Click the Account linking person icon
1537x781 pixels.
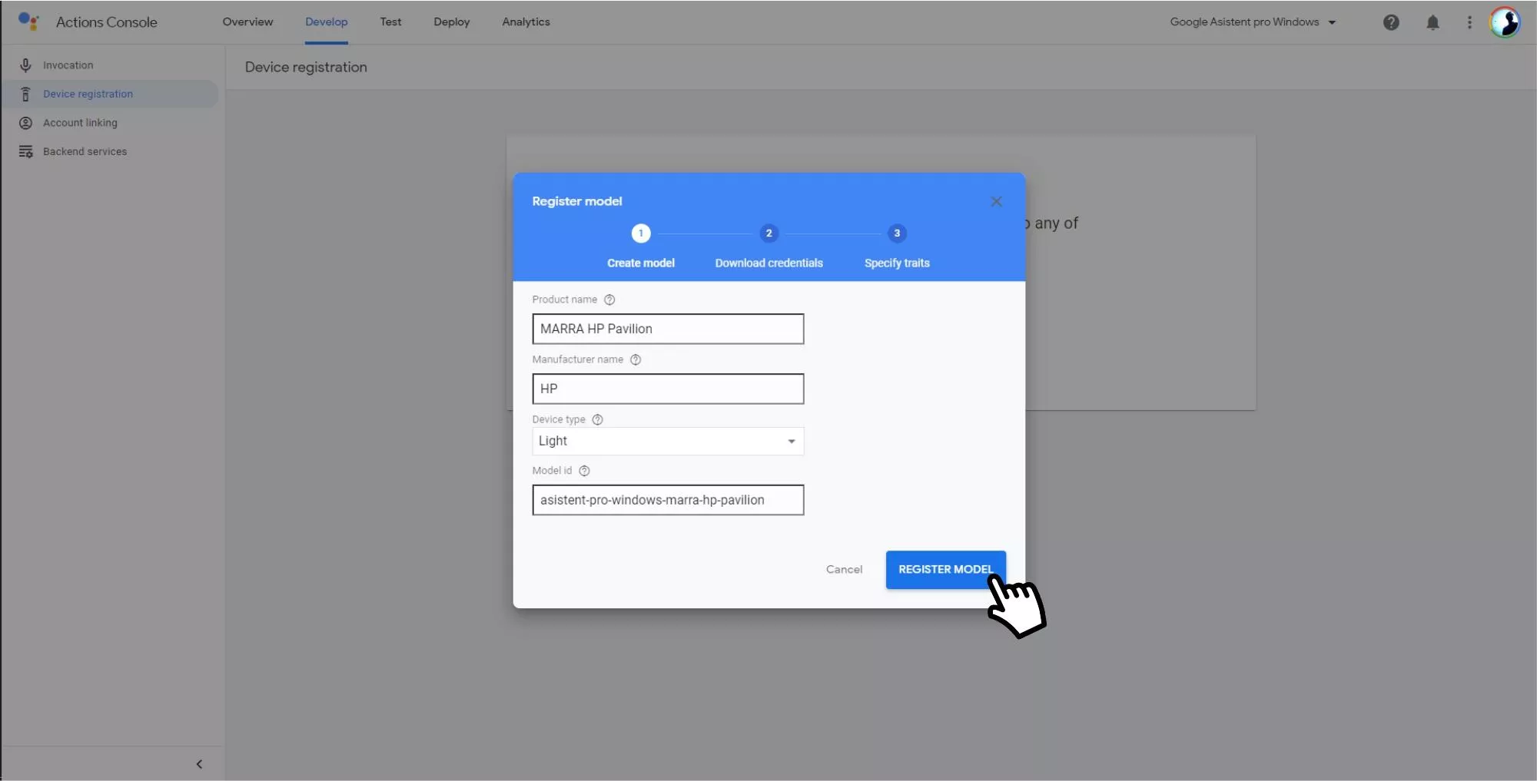[25, 123]
